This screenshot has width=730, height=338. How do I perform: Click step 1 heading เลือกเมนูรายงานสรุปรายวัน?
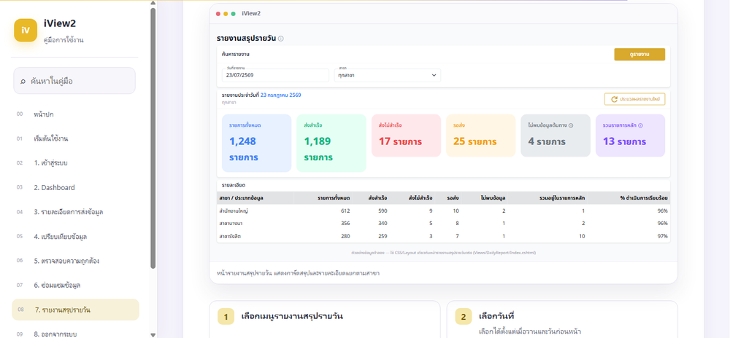click(292, 317)
